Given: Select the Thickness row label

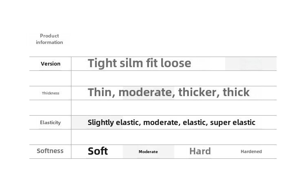Looking at the screenshot, I should tap(51, 93).
